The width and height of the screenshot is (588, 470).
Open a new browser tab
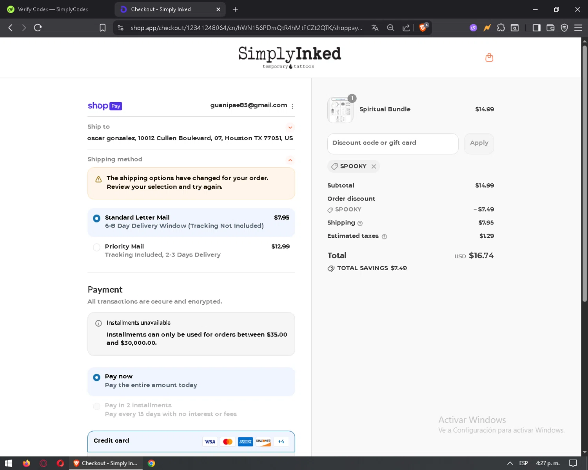235,9
